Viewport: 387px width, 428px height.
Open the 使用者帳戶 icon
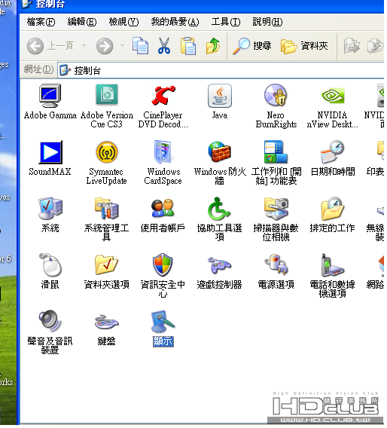(163, 208)
